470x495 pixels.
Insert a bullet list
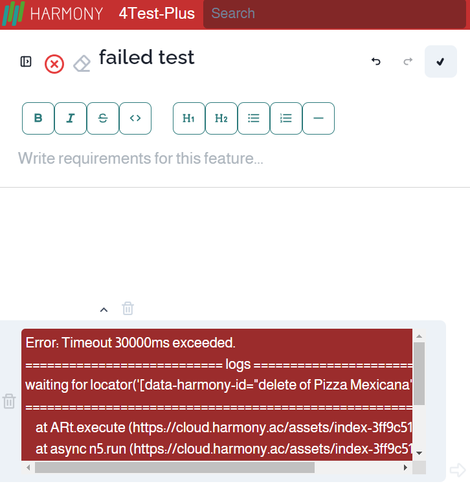pyautogui.click(x=254, y=118)
